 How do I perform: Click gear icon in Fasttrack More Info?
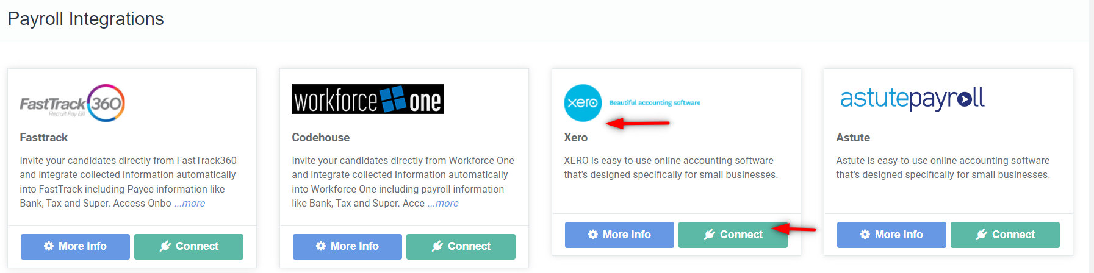(49, 246)
